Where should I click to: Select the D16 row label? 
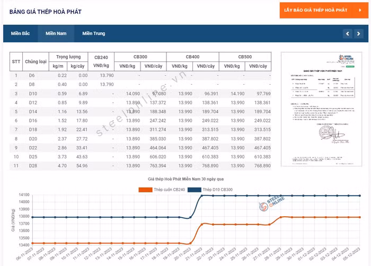point(33,121)
